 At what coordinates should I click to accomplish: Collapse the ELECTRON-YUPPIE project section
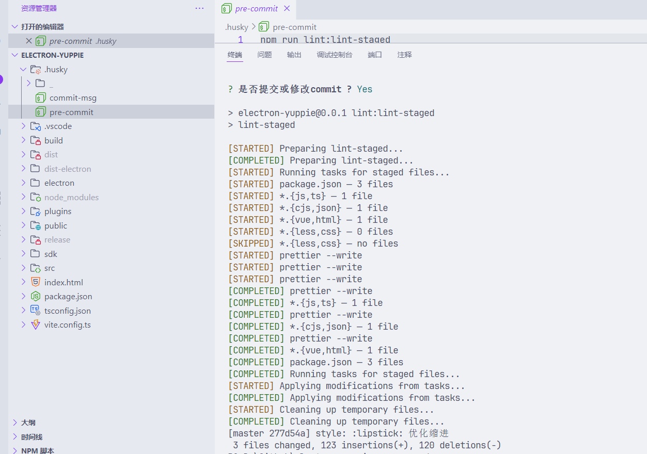point(15,55)
